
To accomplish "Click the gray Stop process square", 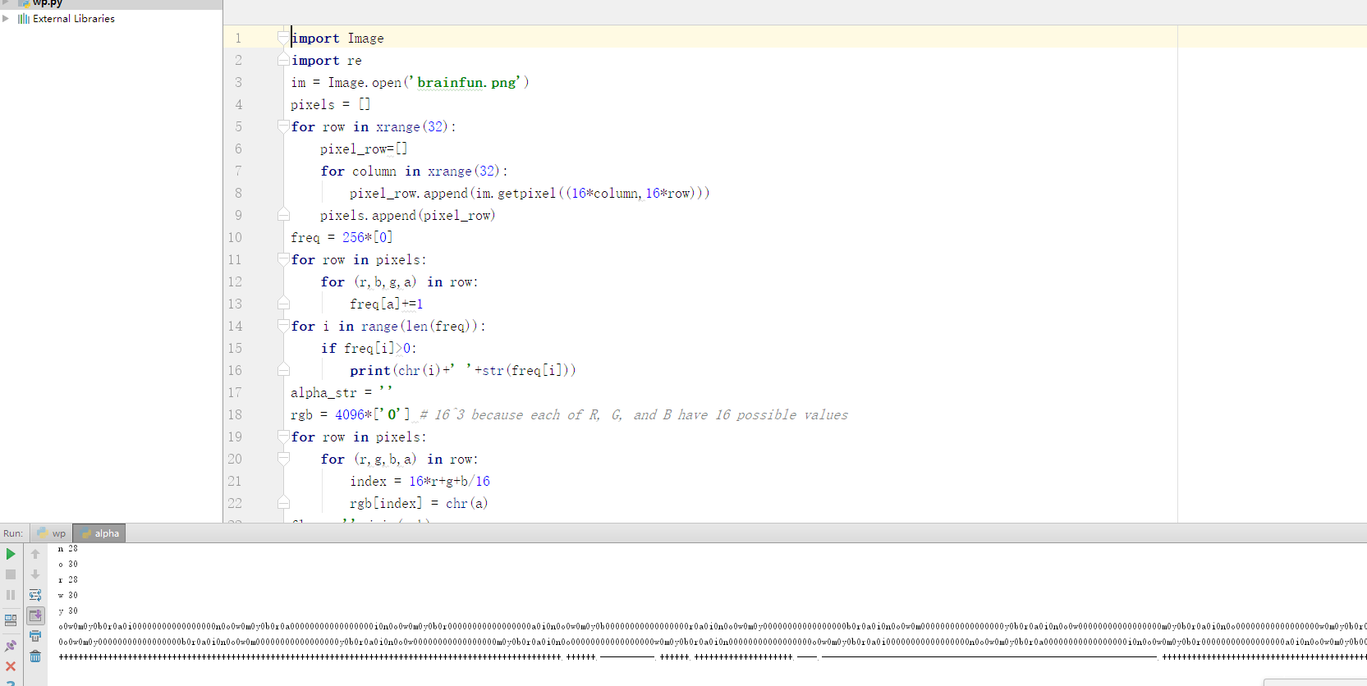I will (11, 574).
